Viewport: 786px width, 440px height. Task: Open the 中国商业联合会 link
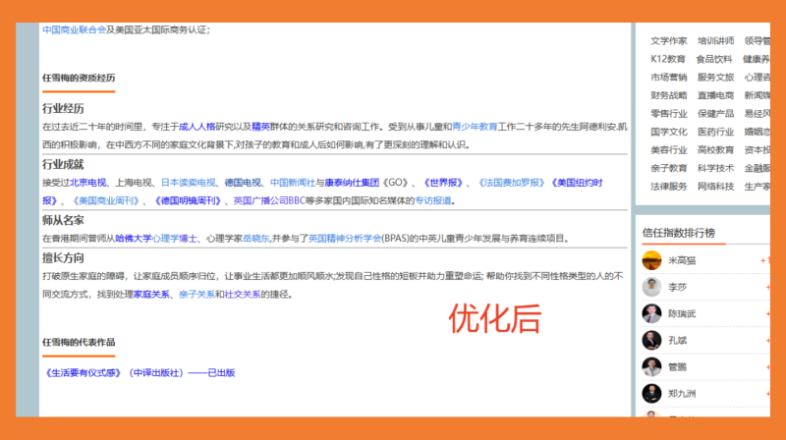pos(74,29)
